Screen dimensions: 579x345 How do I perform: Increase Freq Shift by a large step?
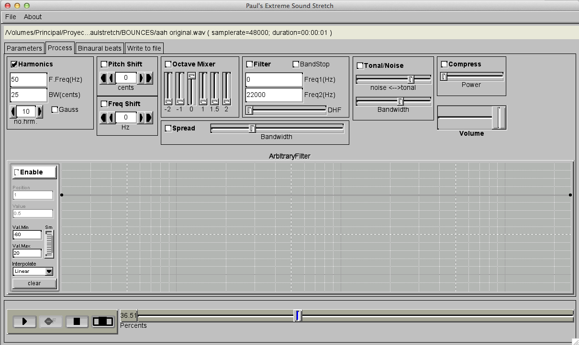click(149, 117)
